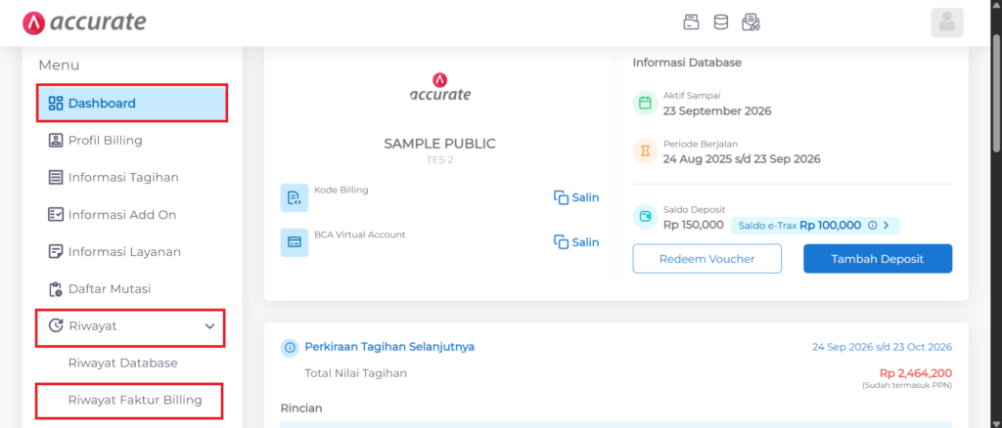Click the archive box icon in header

click(x=691, y=21)
